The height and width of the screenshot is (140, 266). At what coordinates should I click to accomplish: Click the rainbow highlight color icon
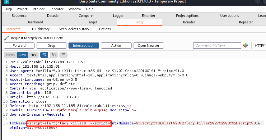pyautogui.click(x=245, y=46)
